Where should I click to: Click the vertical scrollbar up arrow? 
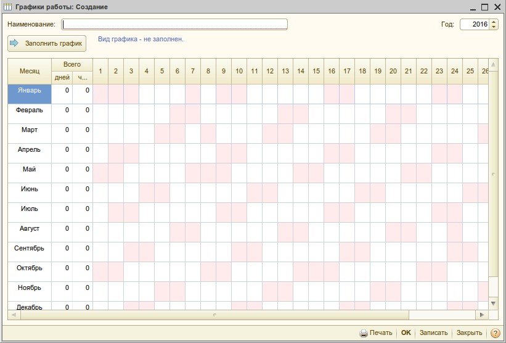pos(494,65)
